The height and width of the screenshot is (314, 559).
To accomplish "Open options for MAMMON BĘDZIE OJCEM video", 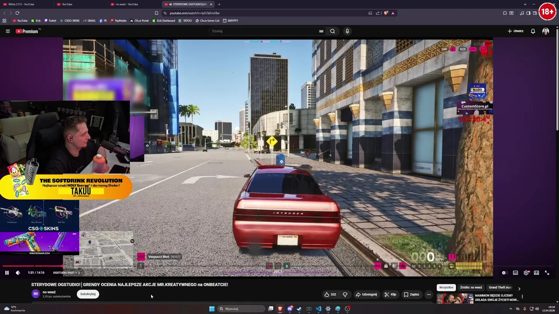I will [x=522, y=297].
